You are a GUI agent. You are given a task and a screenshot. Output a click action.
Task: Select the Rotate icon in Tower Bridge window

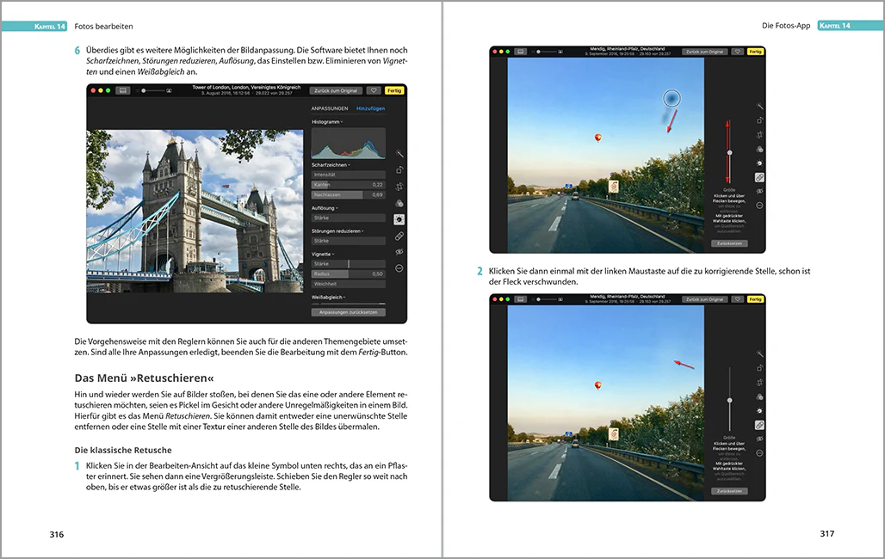pos(399,169)
